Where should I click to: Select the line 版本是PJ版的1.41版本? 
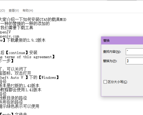[x=20, y=86]
